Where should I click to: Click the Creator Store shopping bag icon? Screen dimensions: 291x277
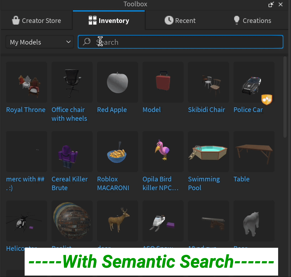pyautogui.click(x=16, y=20)
